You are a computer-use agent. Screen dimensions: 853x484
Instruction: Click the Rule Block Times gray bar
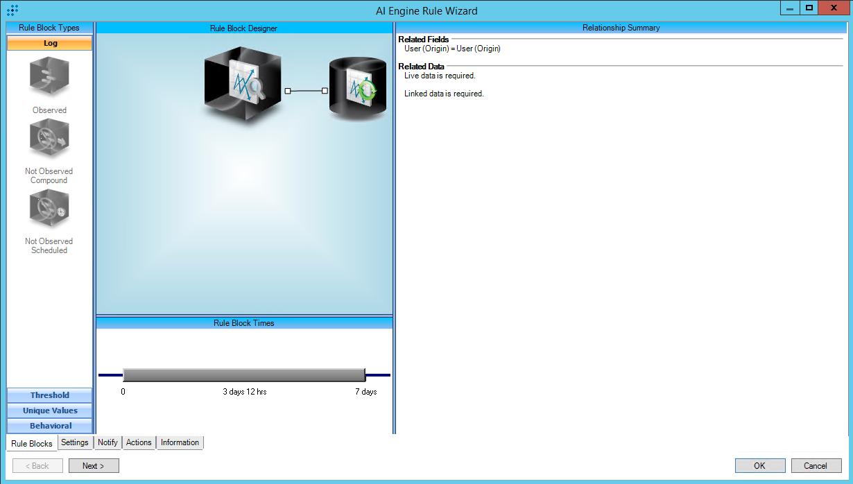click(243, 375)
